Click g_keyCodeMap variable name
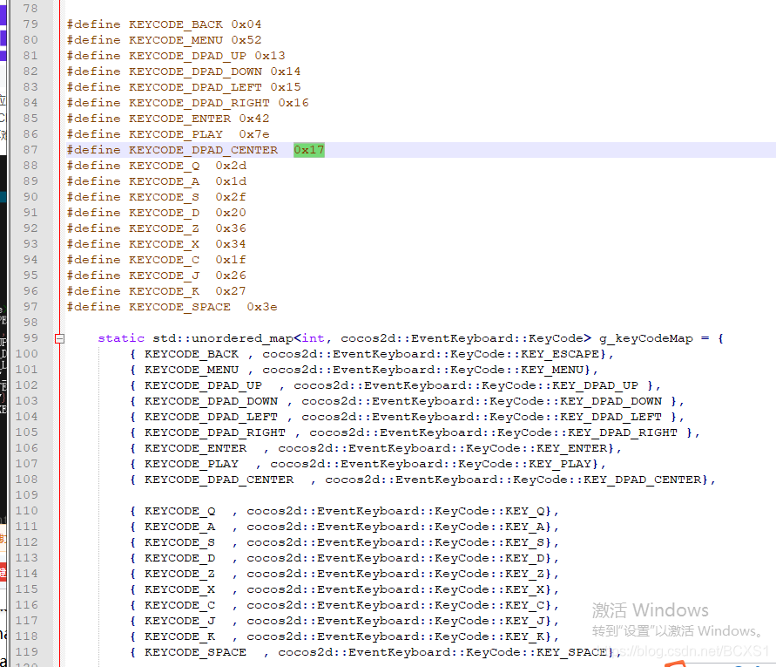This screenshot has width=776, height=667. pyautogui.click(x=646, y=338)
